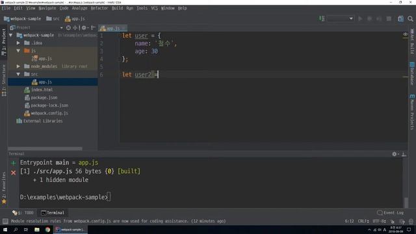This screenshot has height=234, width=416.
Task: Collapse the src folder
Action: pyautogui.click(x=18, y=74)
